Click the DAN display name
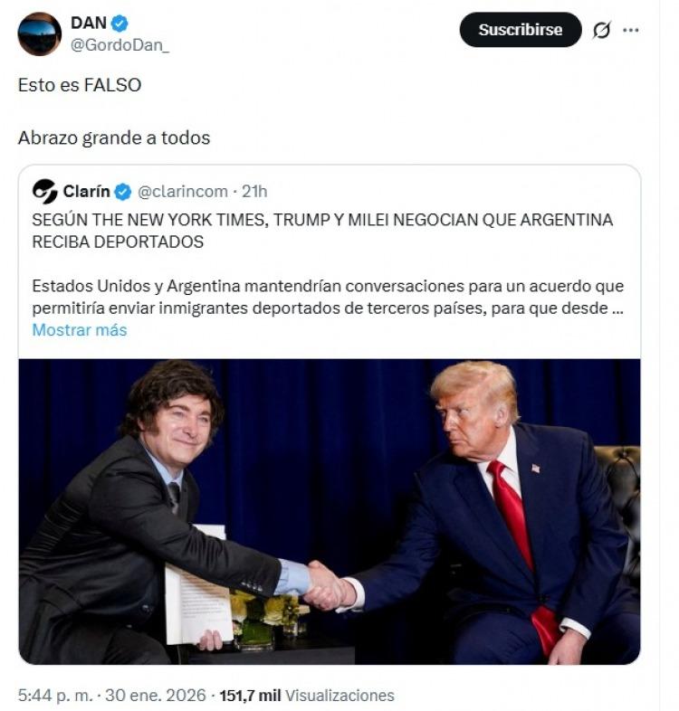The height and width of the screenshot is (711, 679). pos(89,23)
